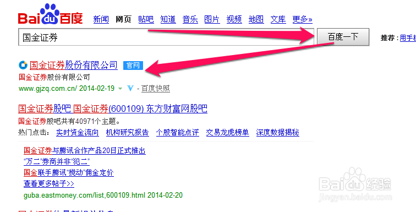Click the 国金证券 site favicon icon
This screenshot has height=212, width=416.
(23, 65)
